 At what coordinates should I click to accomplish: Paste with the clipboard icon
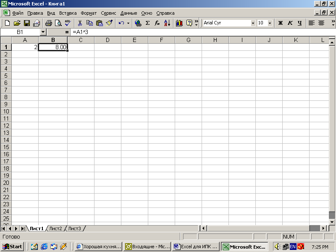pyautogui.click(x=100, y=23)
